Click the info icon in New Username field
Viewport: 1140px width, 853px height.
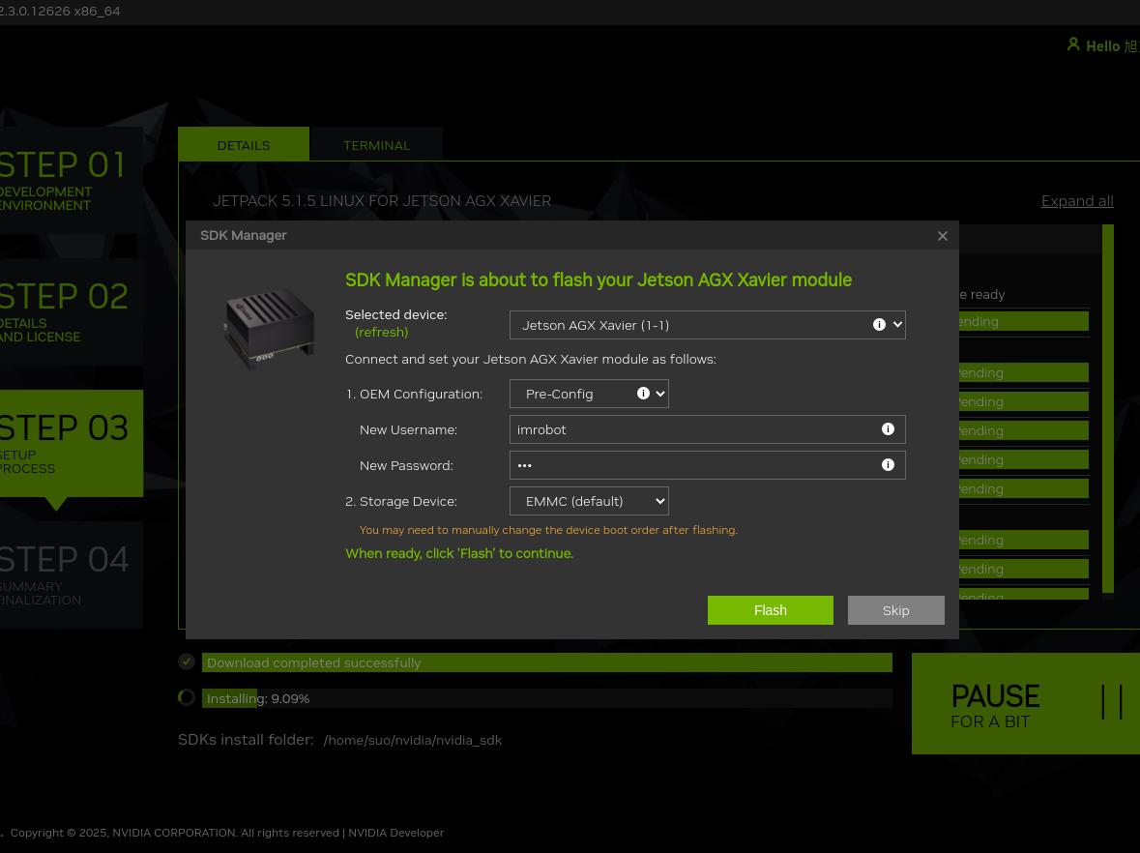(x=888, y=429)
